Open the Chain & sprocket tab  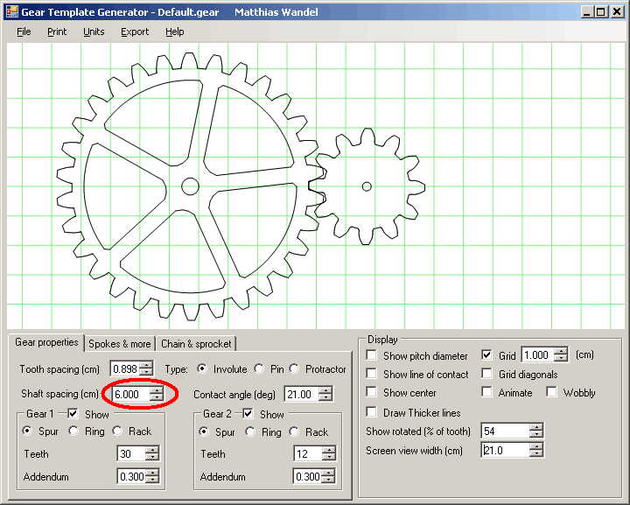(x=196, y=344)
